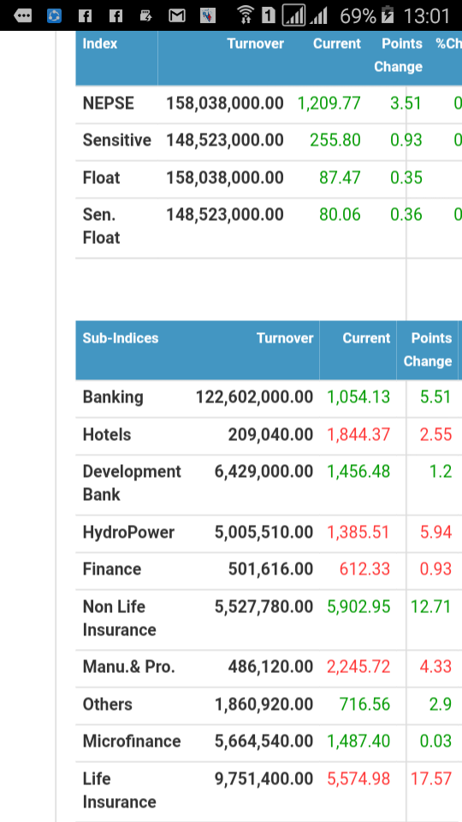Select Sen. Float current value 80.06
This screenshot has width=462, height=822.
(340, 214)
